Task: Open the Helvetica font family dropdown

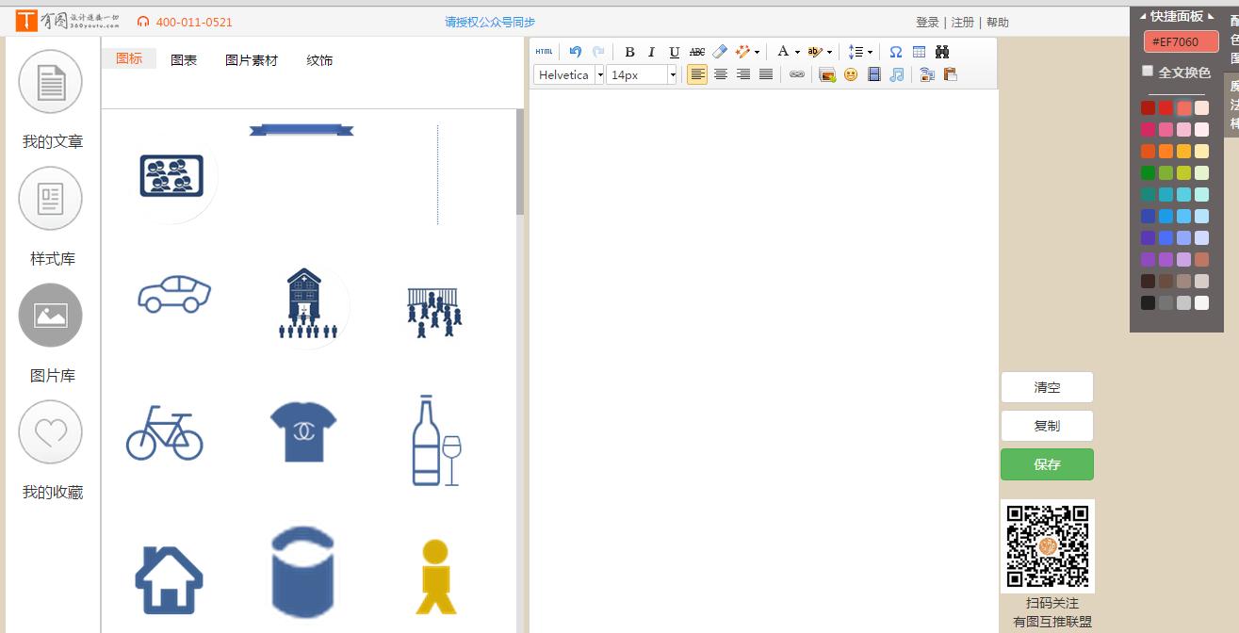Action: coord(599,74)
